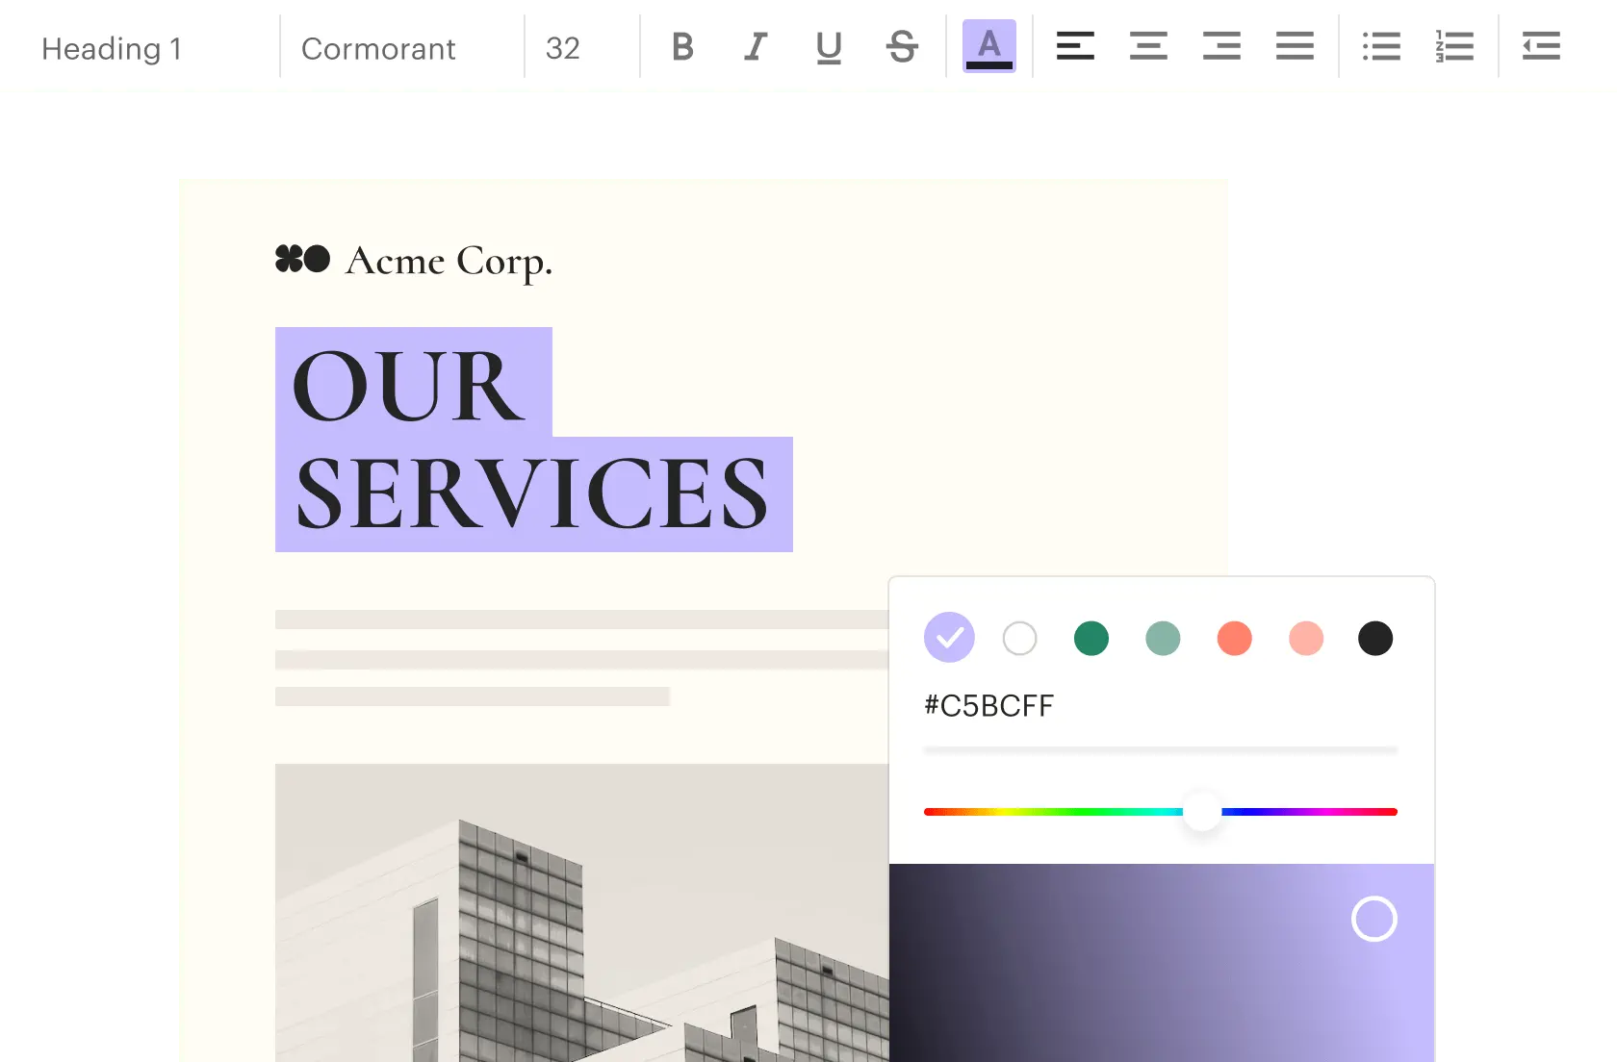Viewport: 1617px width, 1062px height.
Task: Align text left
Action: (1075, 46)
